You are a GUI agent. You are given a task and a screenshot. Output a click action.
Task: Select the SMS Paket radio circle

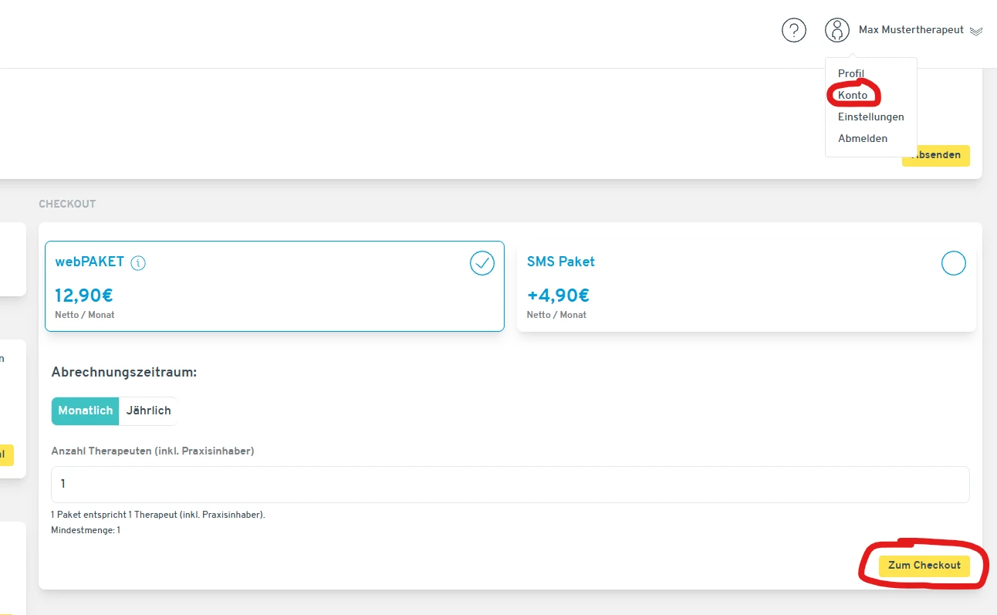click(953, 263)
